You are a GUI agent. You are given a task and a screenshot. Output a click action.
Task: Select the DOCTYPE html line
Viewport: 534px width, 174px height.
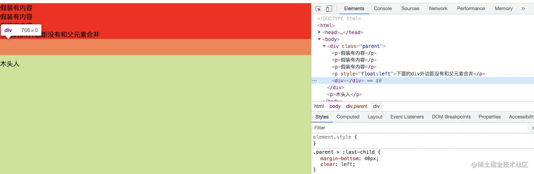[x=339, y=19]
